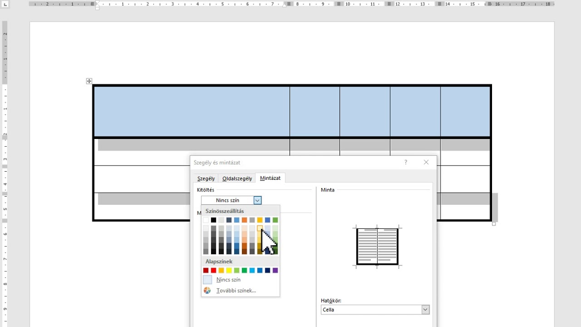Click the ruler tab-stop selector button
This screenshot has height=327, width=581.
tap(5, 4)
